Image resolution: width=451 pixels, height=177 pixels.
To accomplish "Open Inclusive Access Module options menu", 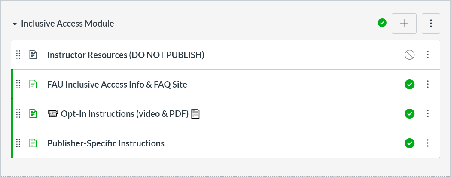I will point(431,24).
